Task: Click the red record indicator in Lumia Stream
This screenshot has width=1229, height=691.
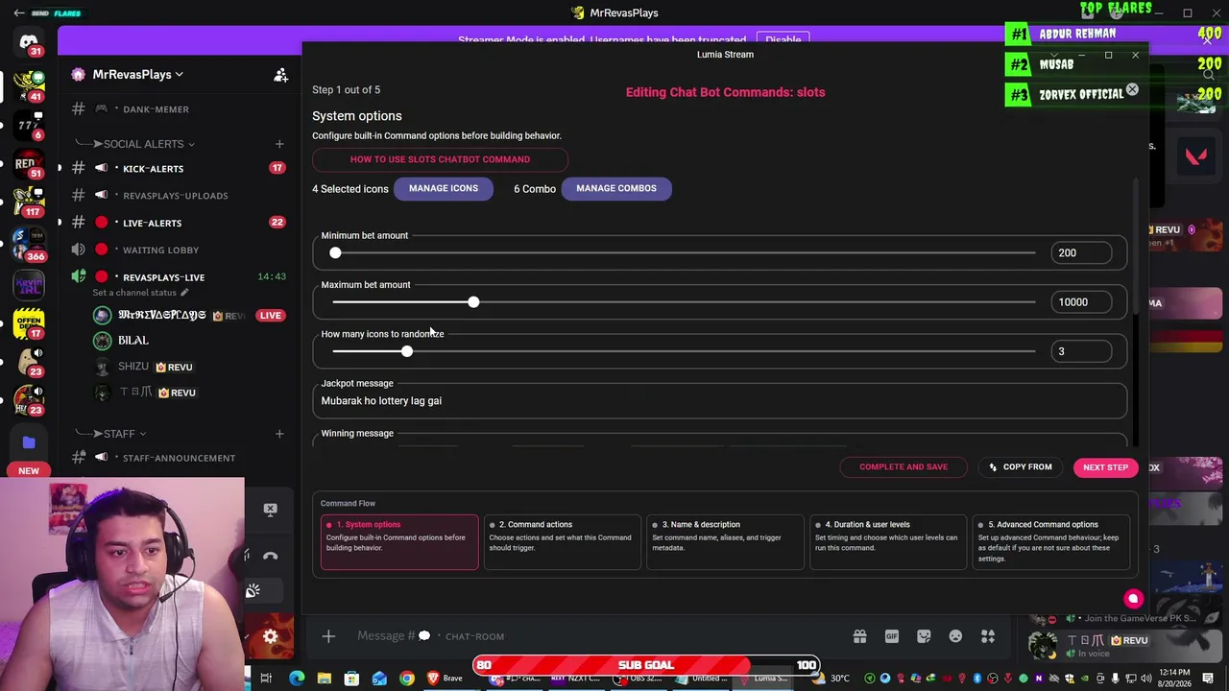Action: [x=1133, y=599]
